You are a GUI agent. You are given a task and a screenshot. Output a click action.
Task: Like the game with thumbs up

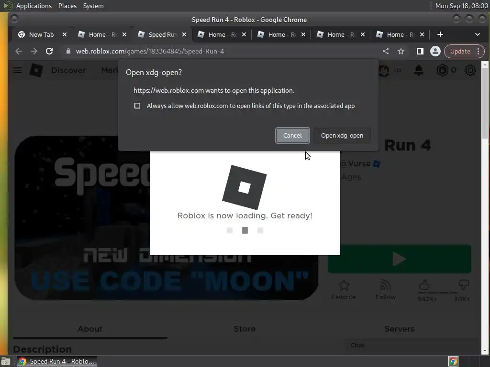click(x=424, y=285)
